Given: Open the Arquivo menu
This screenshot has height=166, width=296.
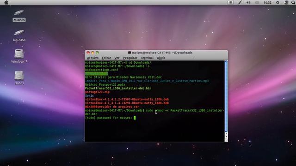Looking at the screenshot, I should tap(92, 58).
